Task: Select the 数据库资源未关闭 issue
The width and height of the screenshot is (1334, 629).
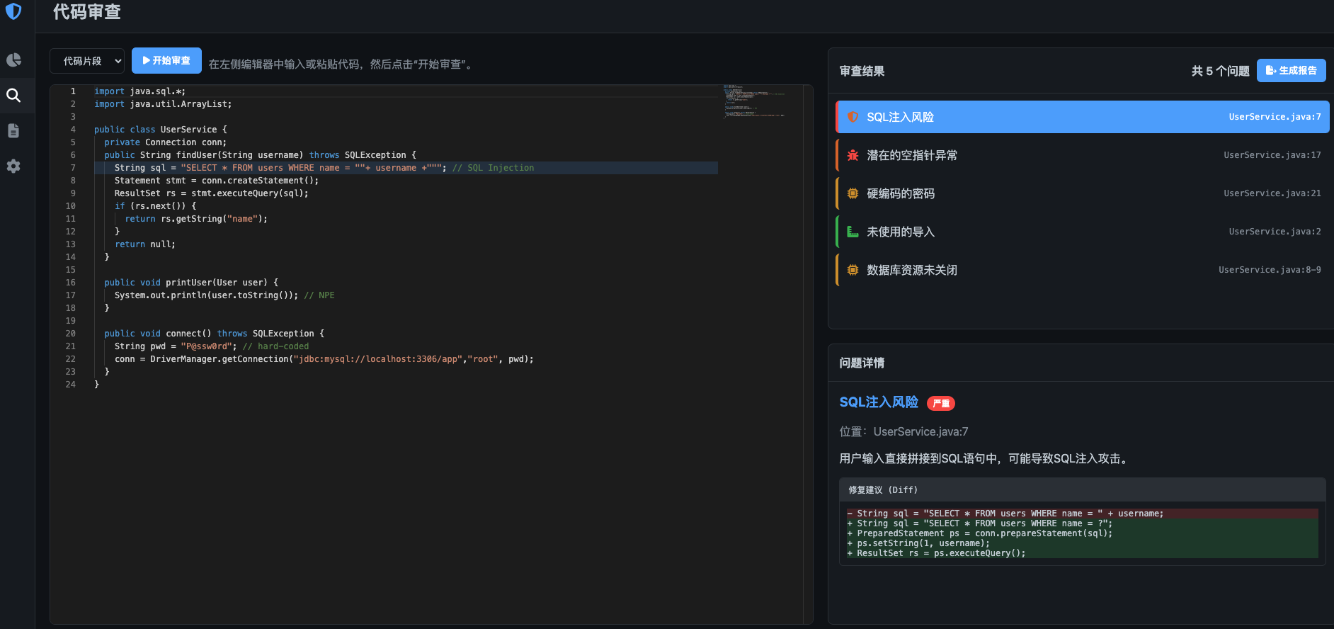Action: pyautogui.click(x=1082, y=270)
